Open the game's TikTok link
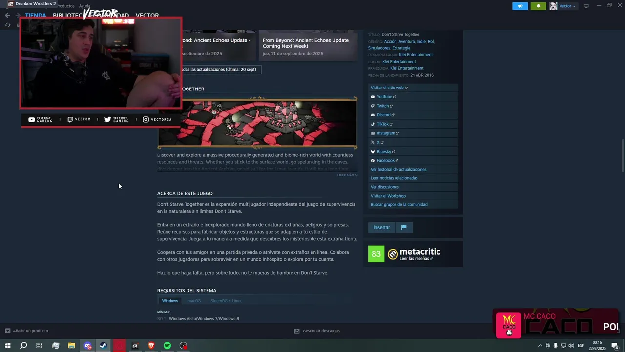Screen dimensions: 625x352 click(x=413, y=124)
